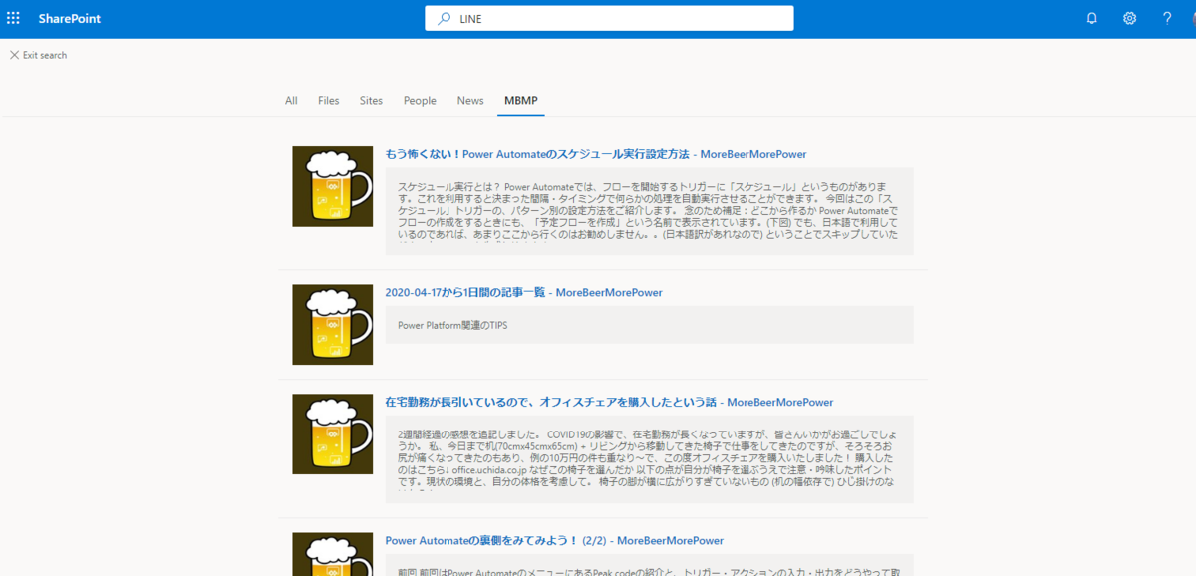Click the beer mug thumbnail of the office chair article
Viewport: 1196px width, 576px height.
332,433
